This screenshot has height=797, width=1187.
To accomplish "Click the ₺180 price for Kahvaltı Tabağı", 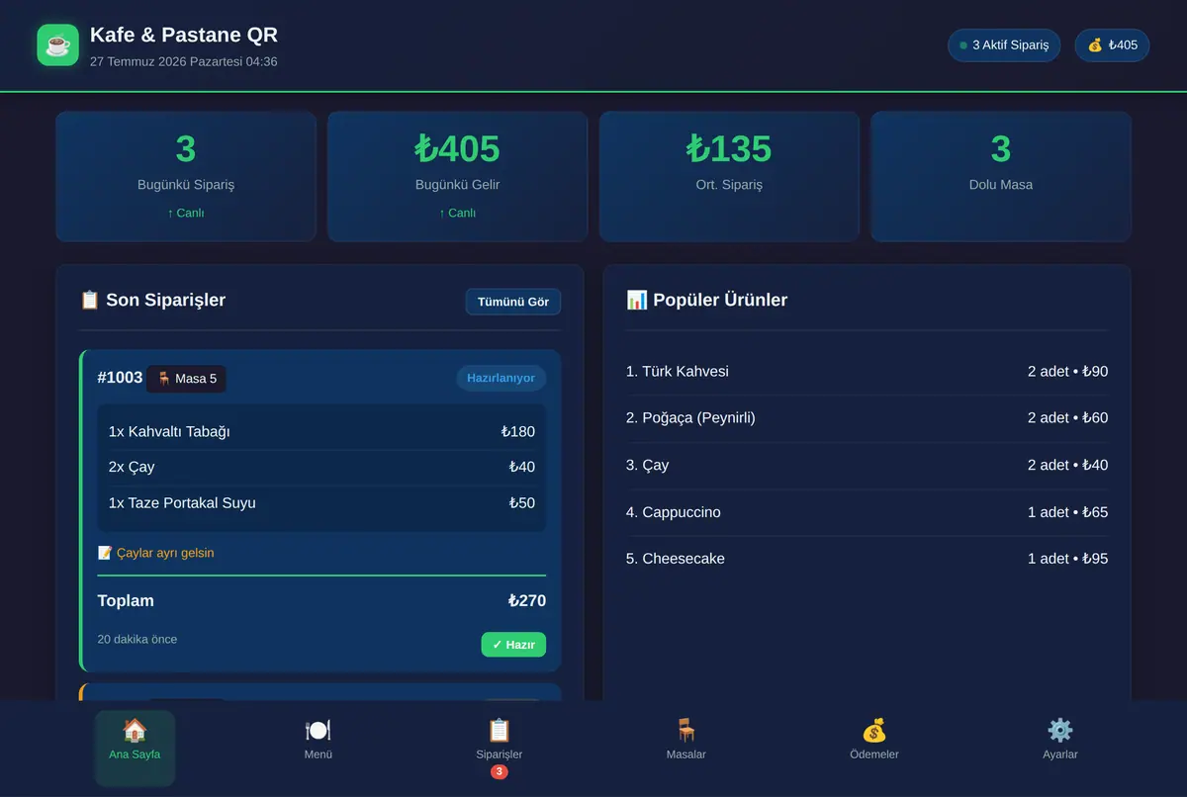I will point(518,431).
